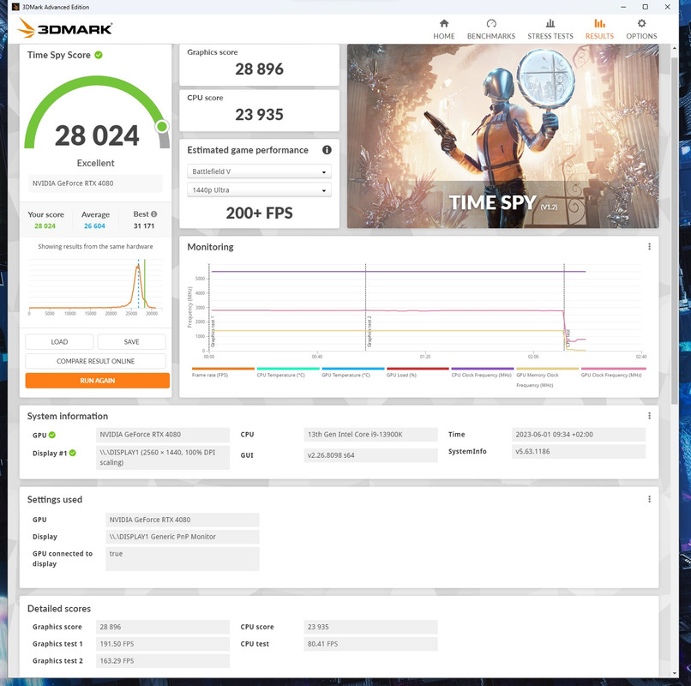Viewport: 691px width, 686px height.
Task: Toggle GPU Memory Clock Frequency legend
Action: point(547,377)
